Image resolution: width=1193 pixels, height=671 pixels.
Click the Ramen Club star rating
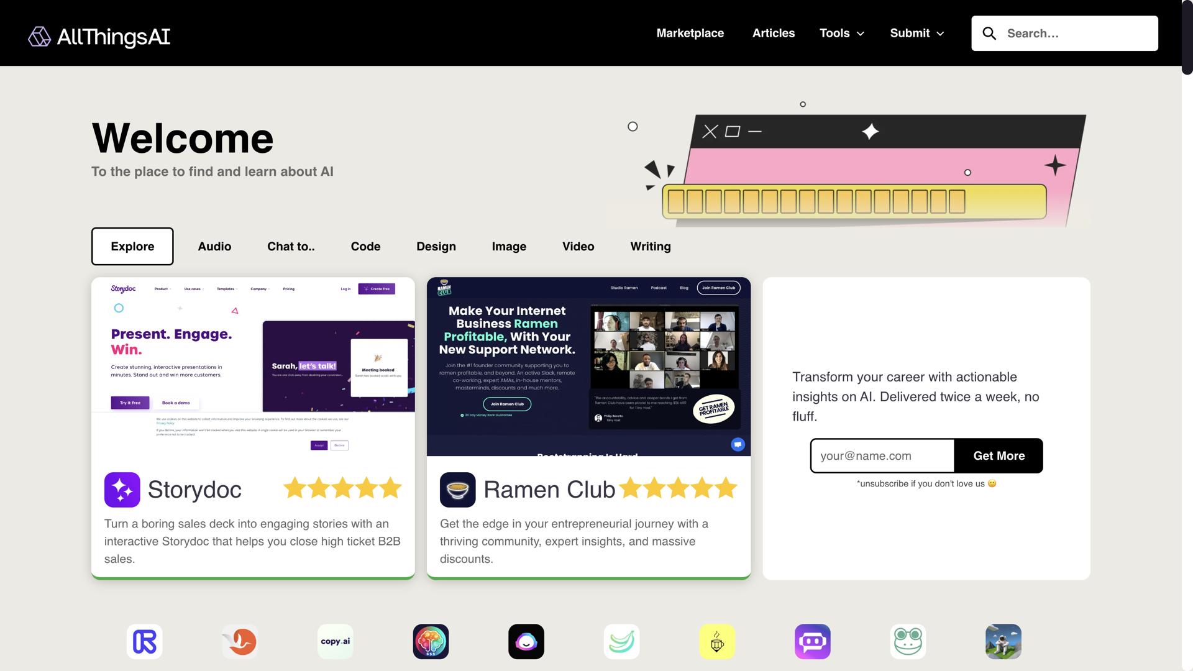[678, 488]
